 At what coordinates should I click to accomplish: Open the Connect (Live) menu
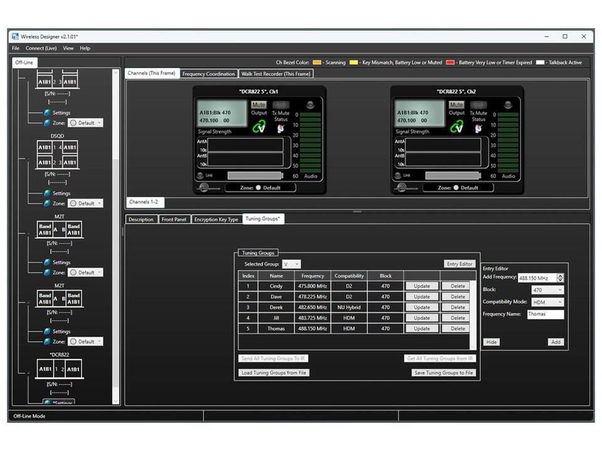coord(41,48)
